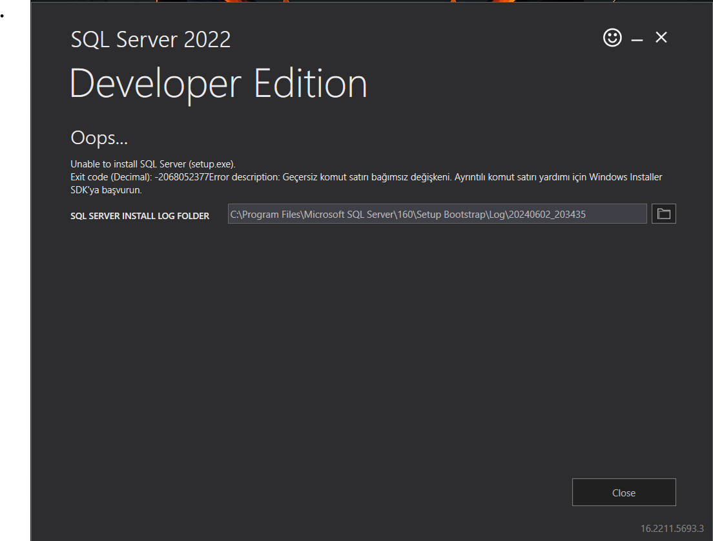Viewport: 713px width, 541px height.
Task: Click the Developer Edition title
Action: [218, 84]
